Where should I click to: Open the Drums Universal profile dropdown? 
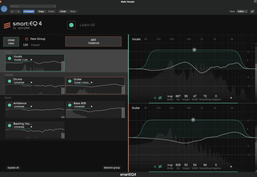23,83
